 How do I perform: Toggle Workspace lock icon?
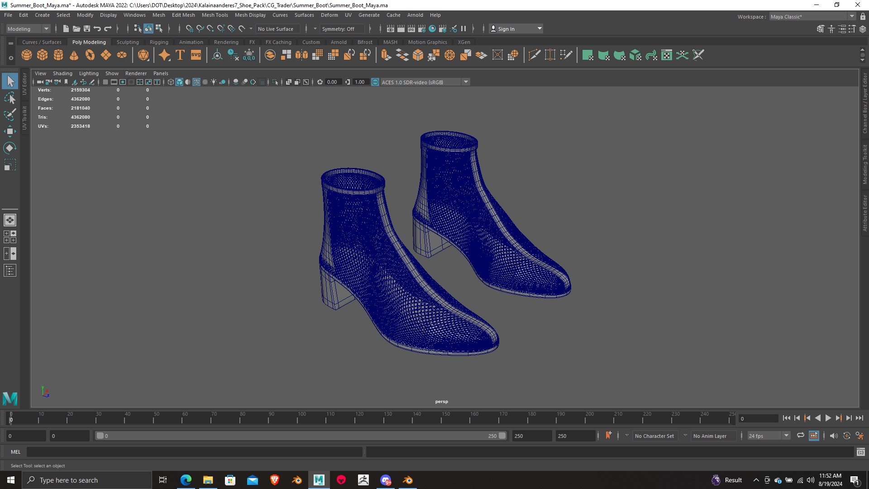863,16
